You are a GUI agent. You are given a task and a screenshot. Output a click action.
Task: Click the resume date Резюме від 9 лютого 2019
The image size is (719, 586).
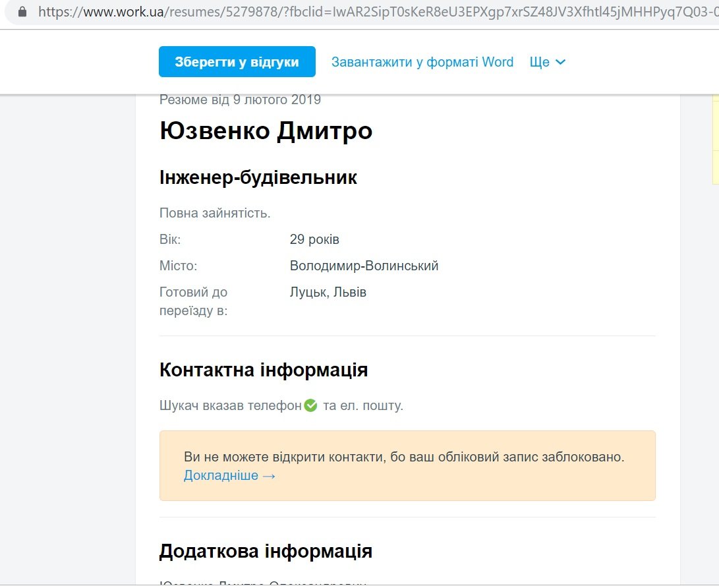tap(240, 100)
